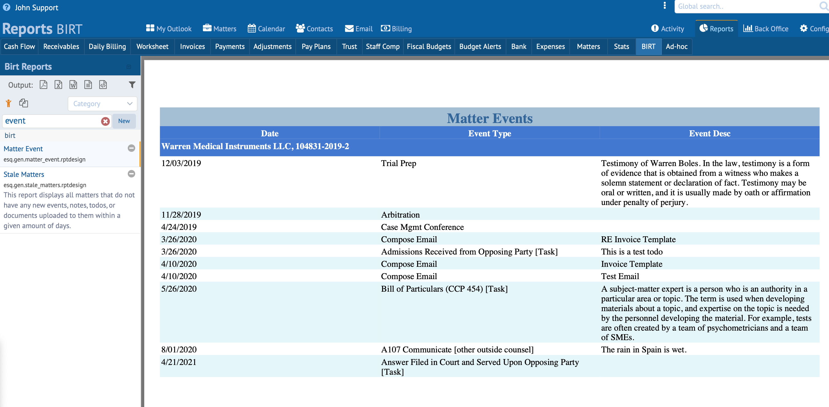Click the Case Mgmt Conference cell
Screen dimensions: 829x407
click(422, 227)
